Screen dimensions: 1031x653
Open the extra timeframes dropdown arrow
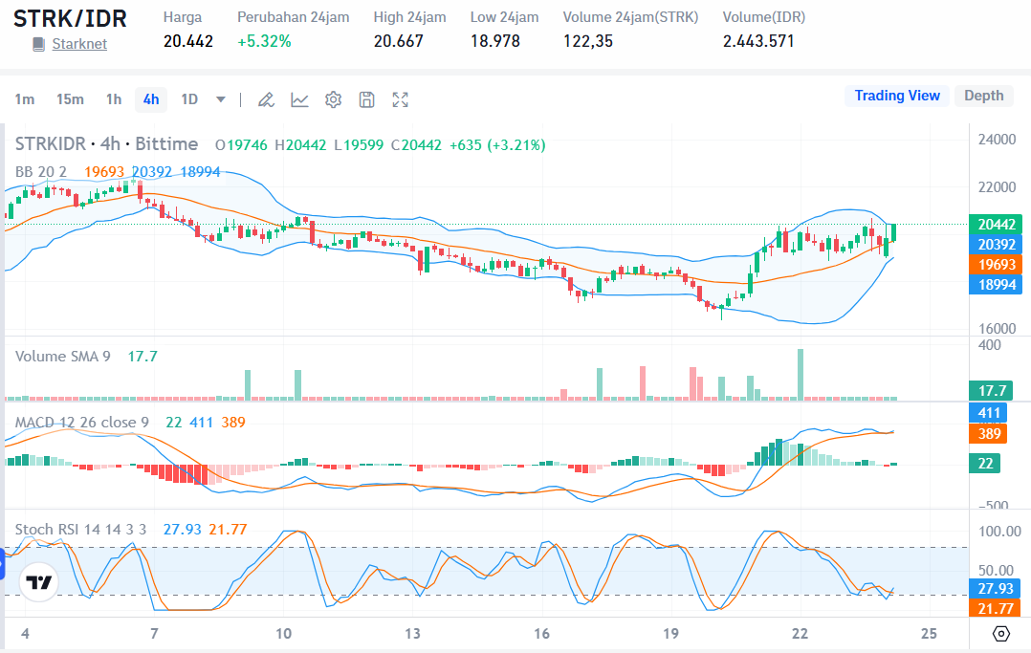[x=220, y=98]
